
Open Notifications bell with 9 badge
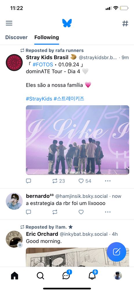[92, 275]
